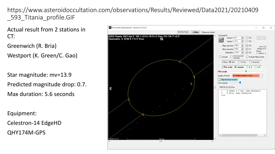Viewport: 275px width, 154px height.
Task: Select Plot scale x 2 radio button
Action: [247, 67]
